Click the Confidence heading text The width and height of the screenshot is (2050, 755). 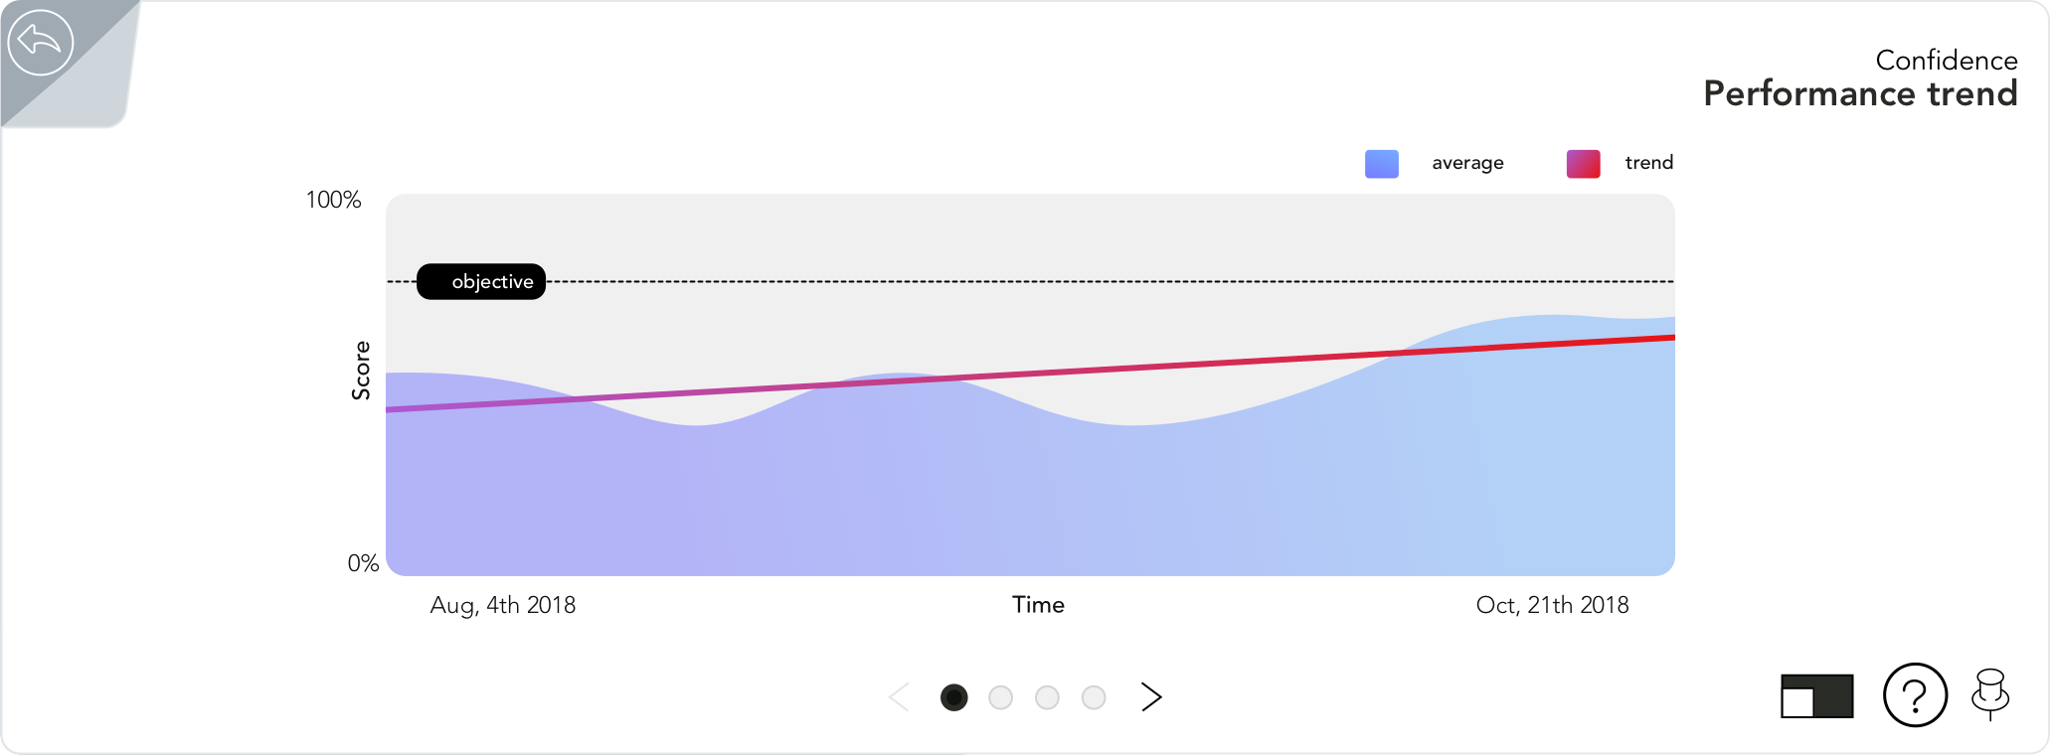tap(1947, 61)
